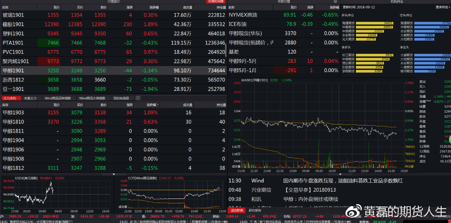
Task: Select the 豆一1901 row
Action: click(x=113, y=89)
